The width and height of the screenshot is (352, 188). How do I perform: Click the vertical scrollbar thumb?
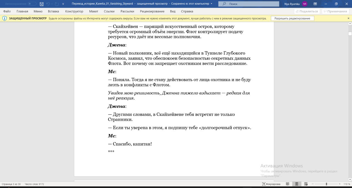350,34
